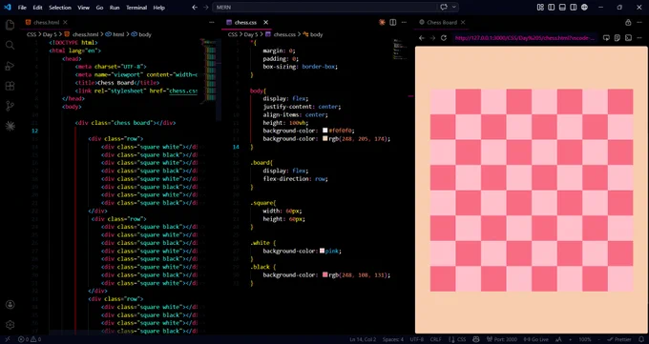Toggle the secondary side bar

tap(574, 7)
